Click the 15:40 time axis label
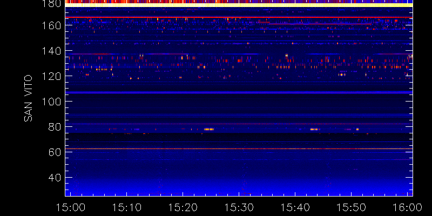Screen dimensions: 432x216 coord(295,207)
